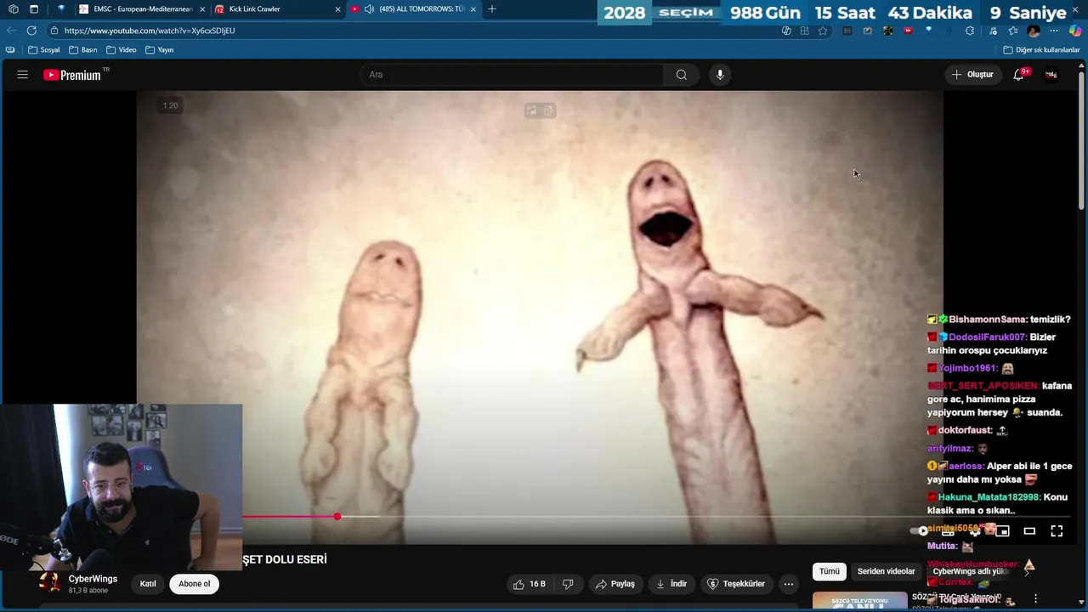The image size is (1088, 612).
Task: Open browser profile picture
Action: (1034, 31)
